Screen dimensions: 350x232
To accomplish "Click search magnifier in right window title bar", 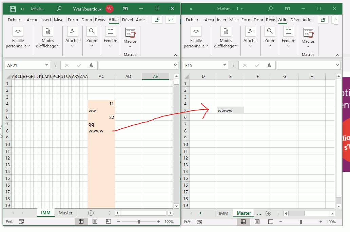I will pos(270,9).
